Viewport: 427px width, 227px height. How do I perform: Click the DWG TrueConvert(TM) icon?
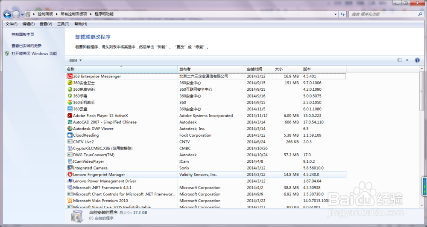click(70, 155)
